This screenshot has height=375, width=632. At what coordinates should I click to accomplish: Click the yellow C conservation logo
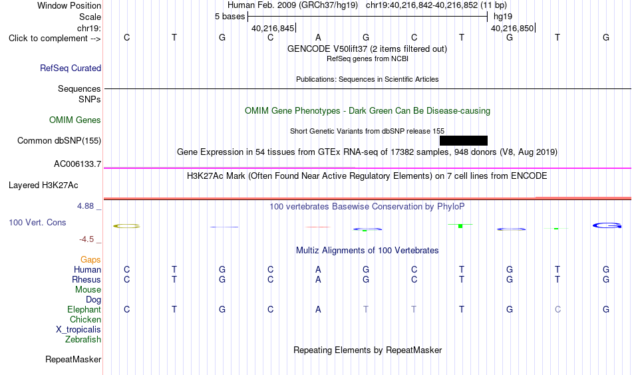pyautogui.click(x=126, y=226)
